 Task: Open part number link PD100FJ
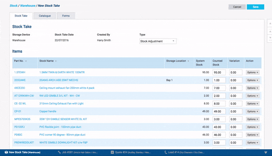(20, 127)
